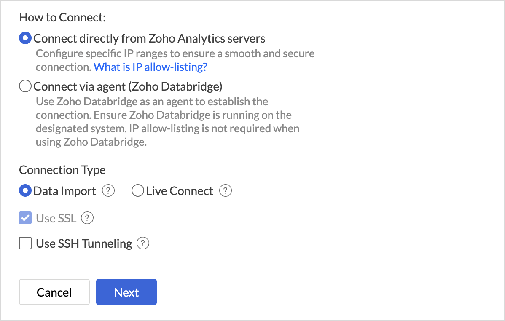Select the Connect directly from Zoho Analytics servers radio
505x321 pixels.
[x=25, y=38]
